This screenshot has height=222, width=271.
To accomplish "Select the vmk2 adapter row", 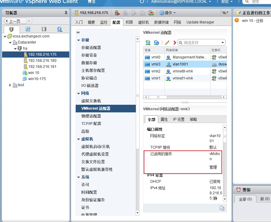I will click(185, 71).
